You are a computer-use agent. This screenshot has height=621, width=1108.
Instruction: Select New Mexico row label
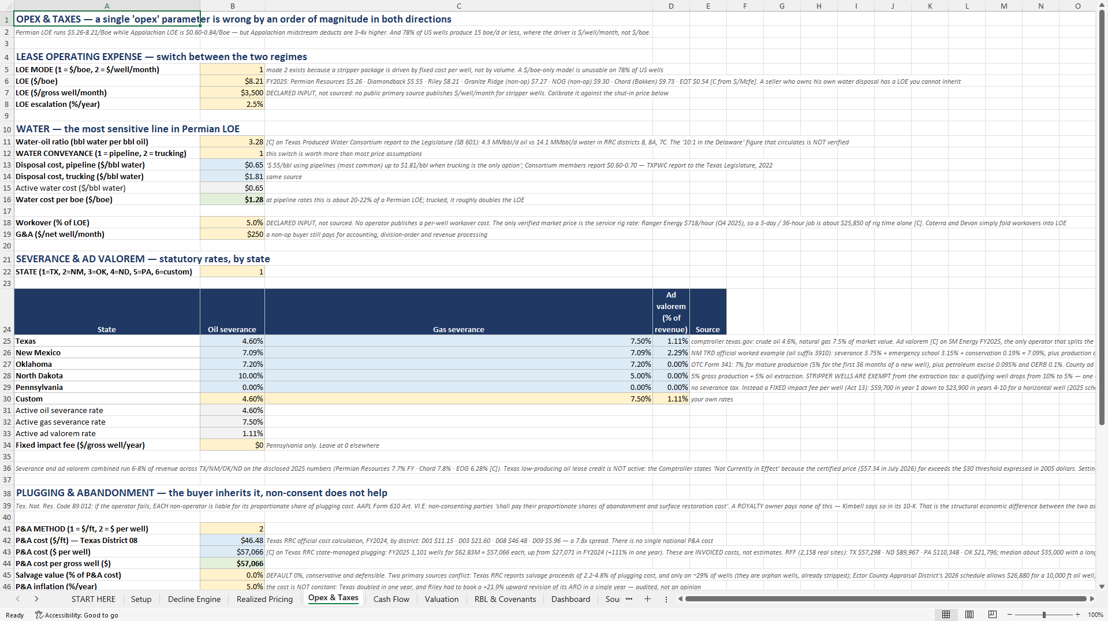pyautogui.click(x=107, y=352)
